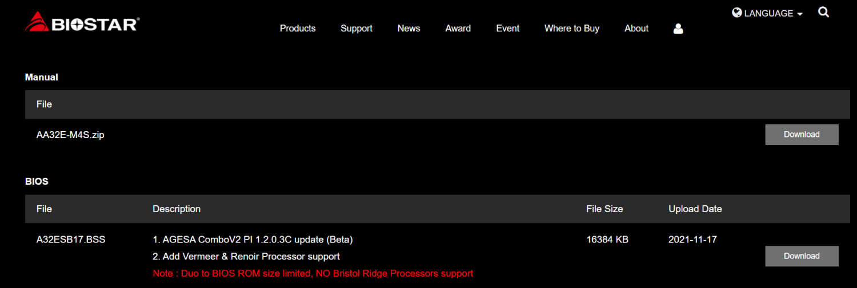Open the Award menu item

click(x=458, y=29)
